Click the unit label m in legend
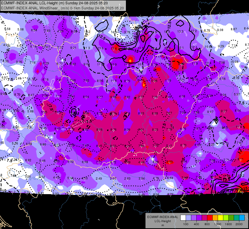The image size is (249, 229). [163, 225]
